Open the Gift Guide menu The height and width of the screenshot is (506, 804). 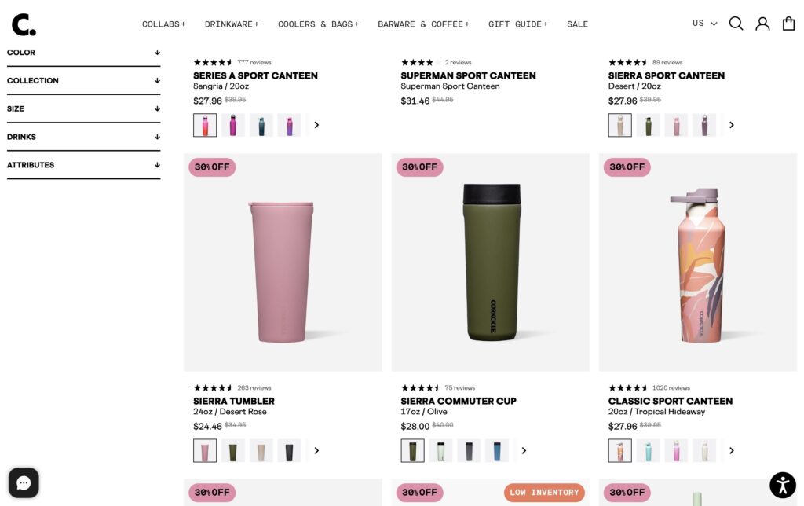coord(518,24)
